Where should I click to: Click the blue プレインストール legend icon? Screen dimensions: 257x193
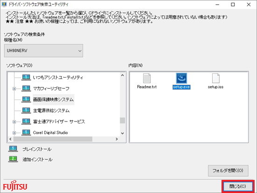point(13,149)
